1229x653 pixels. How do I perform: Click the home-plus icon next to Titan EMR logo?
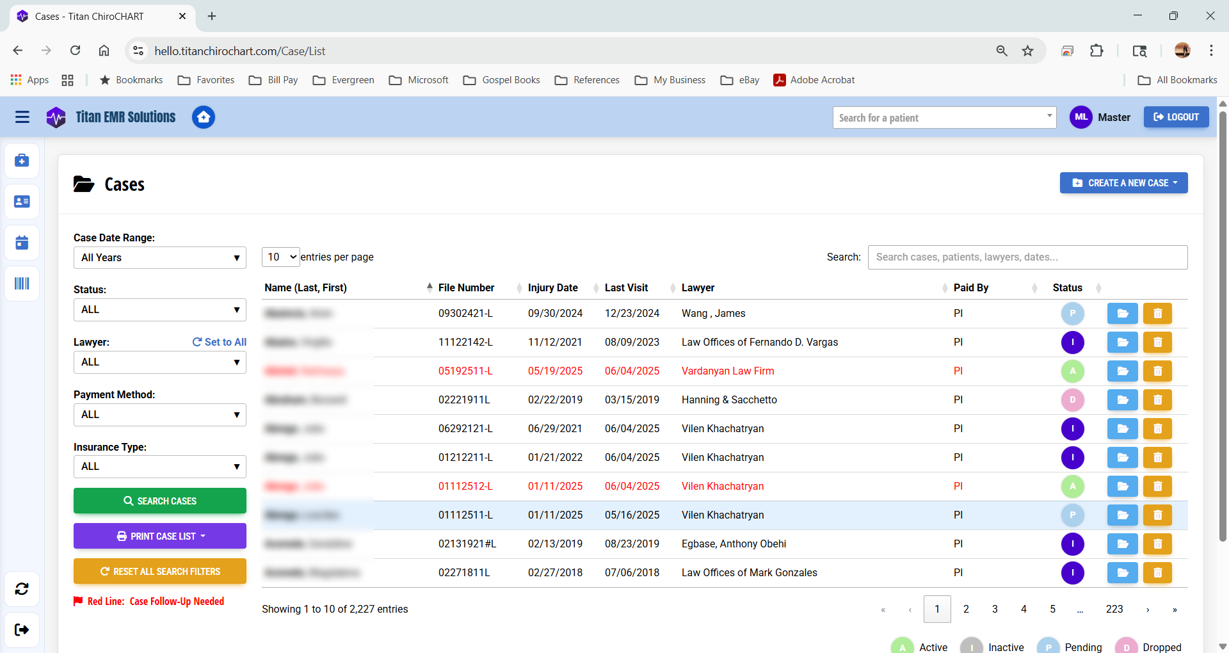click(x=204, y=117)
